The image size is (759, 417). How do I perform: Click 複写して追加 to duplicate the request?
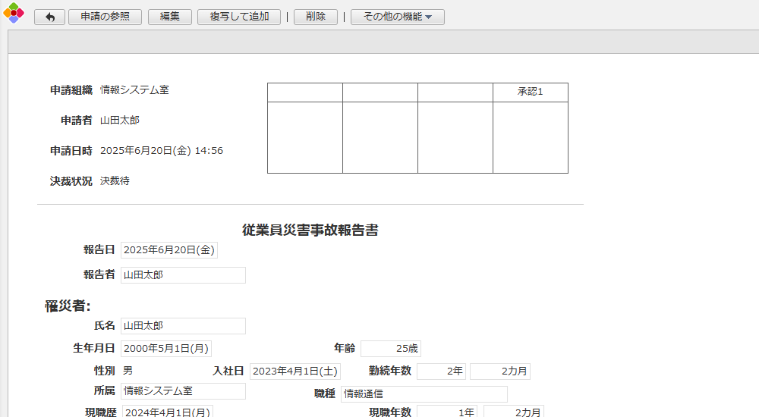(x=239, y=17)
